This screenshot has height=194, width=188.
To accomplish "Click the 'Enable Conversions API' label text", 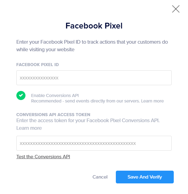I will [x=55, y=95].
